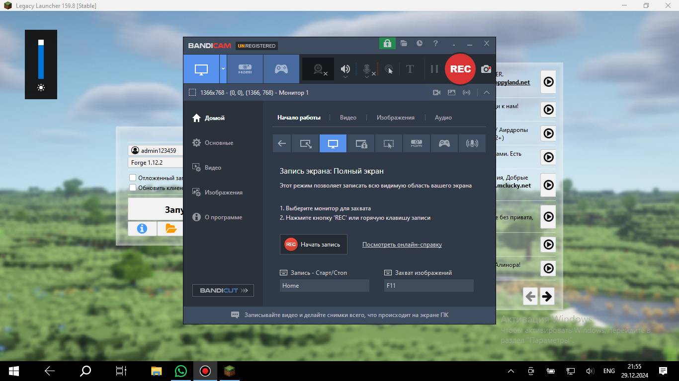Image resolution: width=679 pixels, height=381 pixels.
Task: Collapse the Bandicam panel with chevron up
Action: [x=486, y=92]
